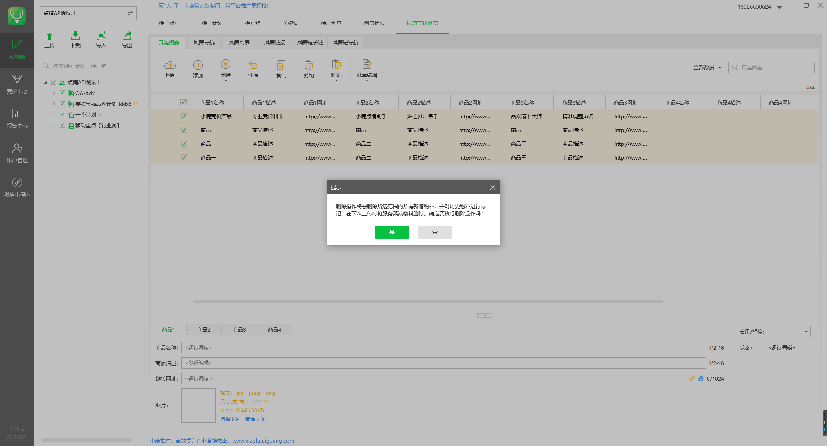Screen dimensions: 827x446
Task: Collapse the bottom edit panel chevron
Action: pyautogui.click(x=485, y=315)
